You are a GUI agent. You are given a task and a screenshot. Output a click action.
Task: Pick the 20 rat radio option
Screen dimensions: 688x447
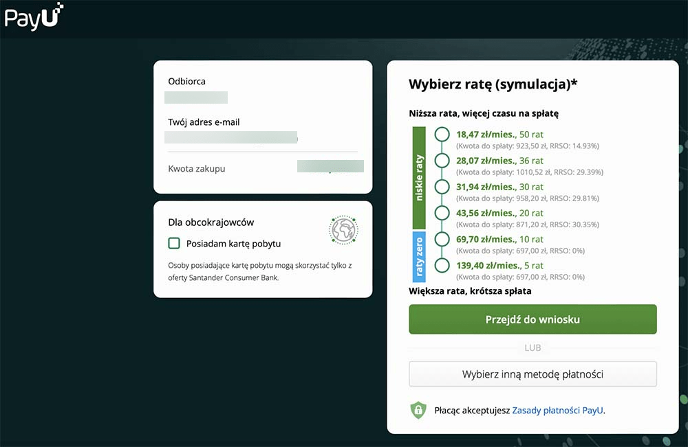click(x=442, y=213)
